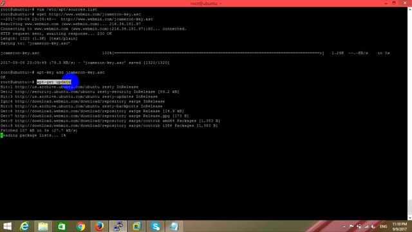Click the 'root@ubuntu: ~' window title
This screenshot has width=412, height=232.
tap(206, 3)
